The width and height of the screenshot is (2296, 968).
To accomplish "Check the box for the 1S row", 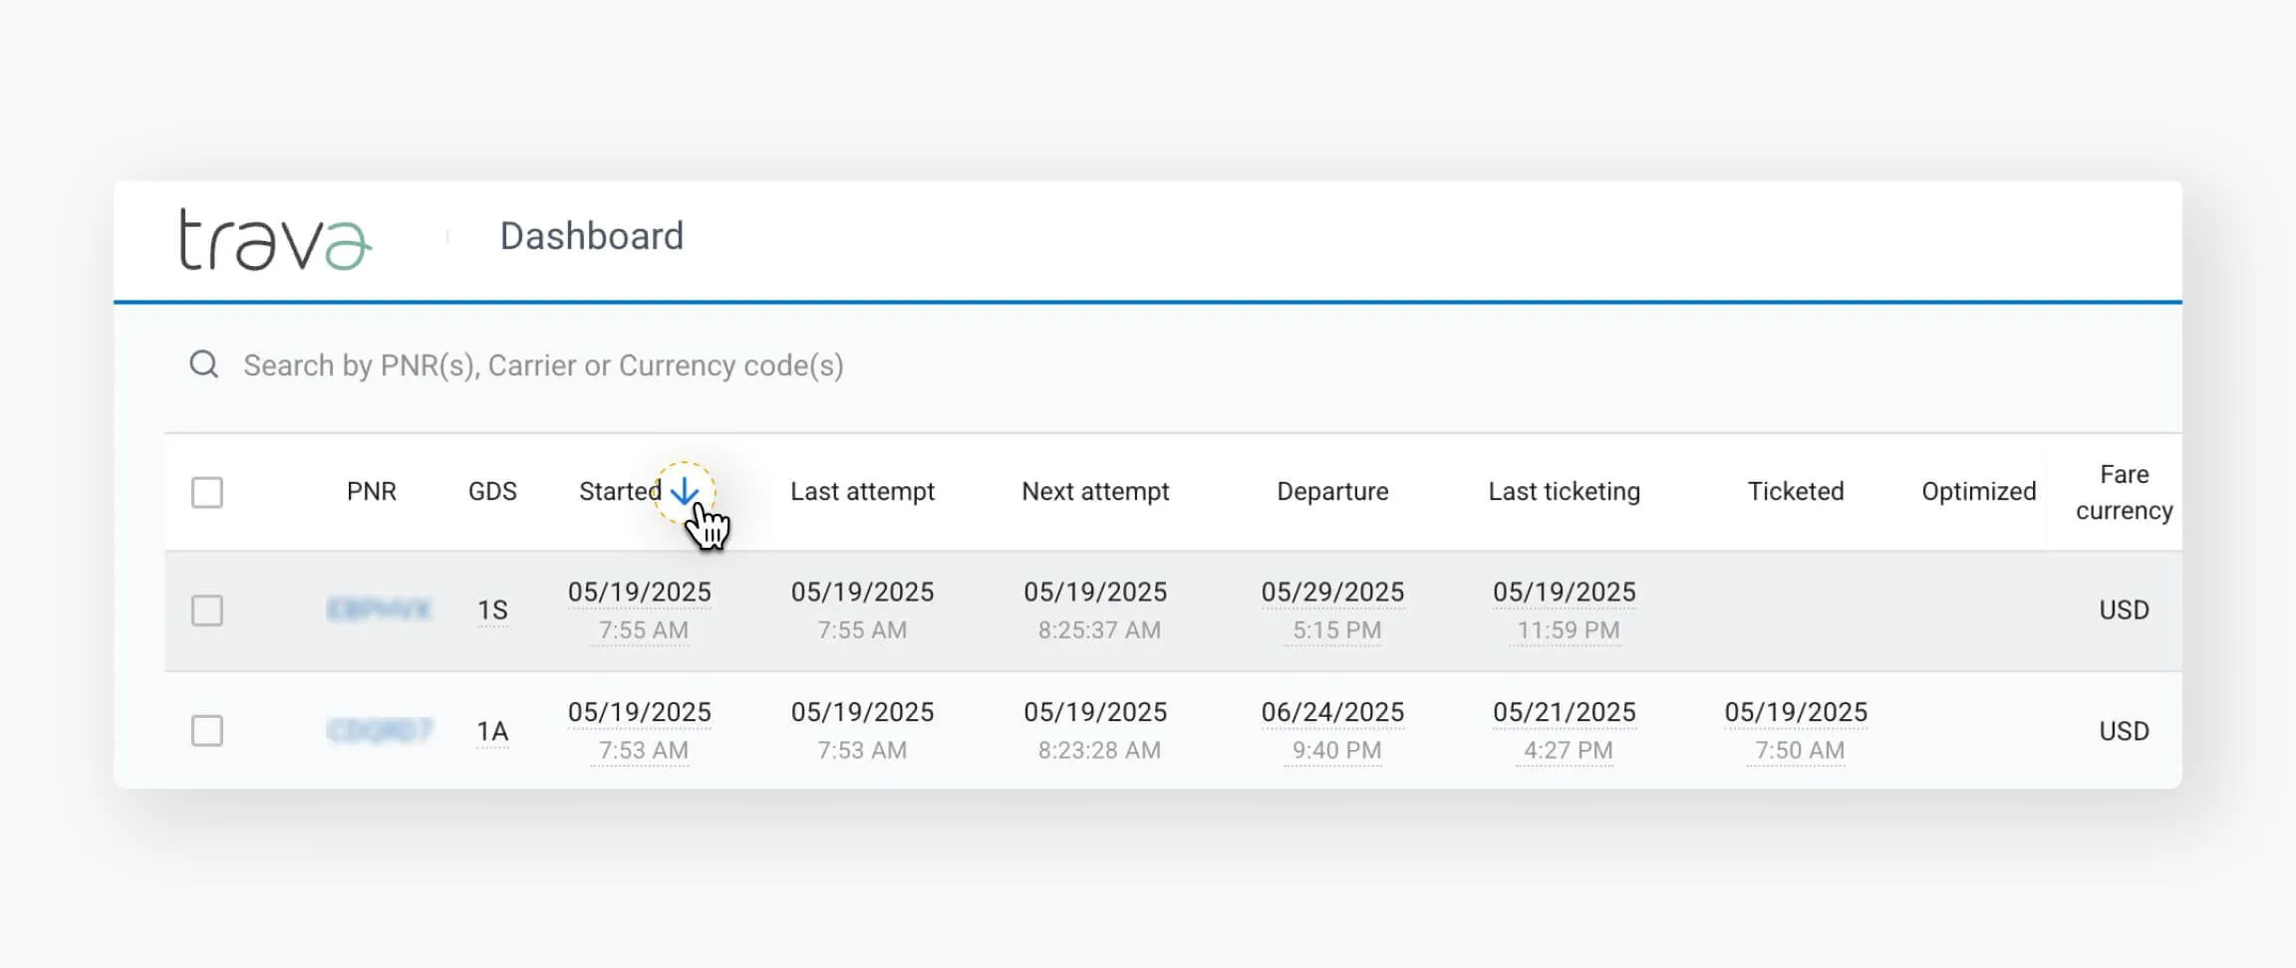I will click(207, 610).
